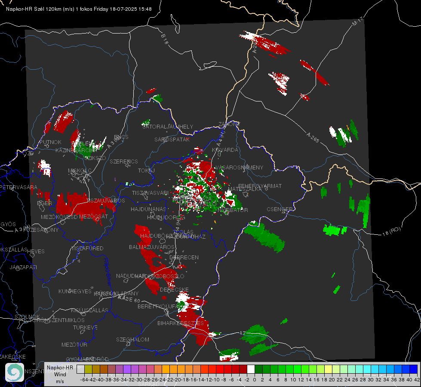Click the SZEGHALOM town label
421x387 pixels.
coord(132,339)
